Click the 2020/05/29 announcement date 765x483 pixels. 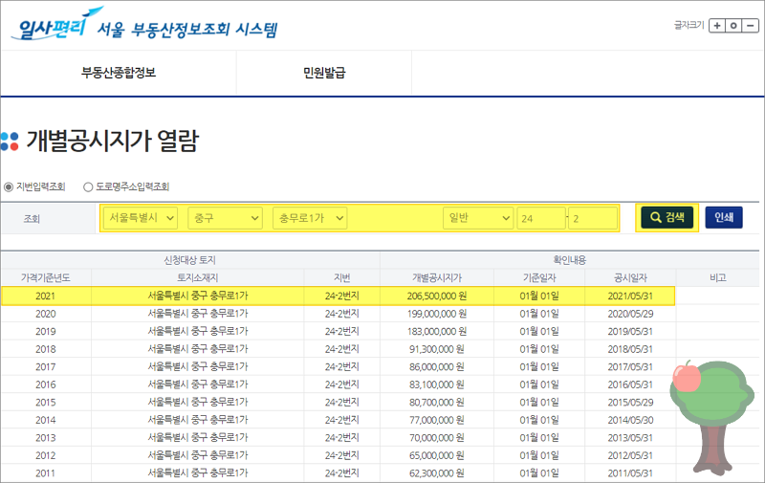coord(630,314)
